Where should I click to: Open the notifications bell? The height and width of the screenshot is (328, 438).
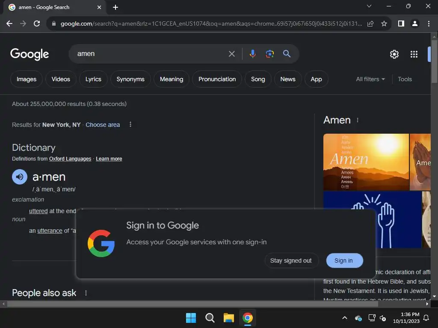tap(426, 318)
